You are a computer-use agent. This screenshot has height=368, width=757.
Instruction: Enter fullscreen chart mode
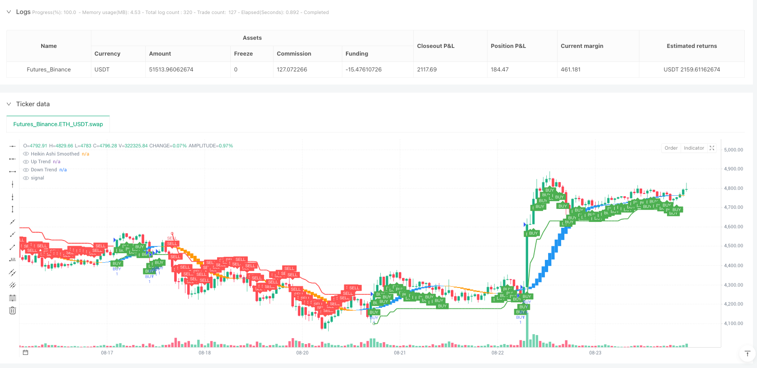pyautogui.click(x=712, y=148)
